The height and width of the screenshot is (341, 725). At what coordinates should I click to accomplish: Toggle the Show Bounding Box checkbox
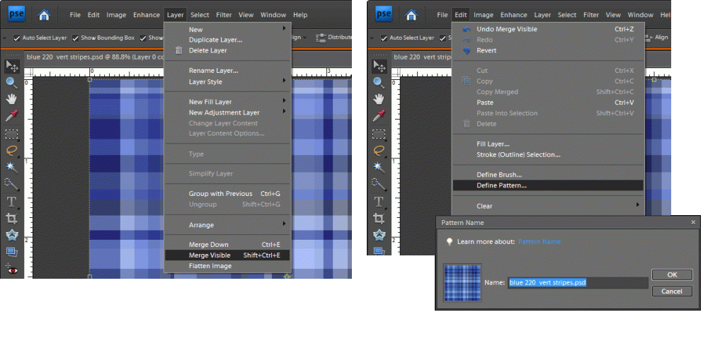tap(75, 38)
